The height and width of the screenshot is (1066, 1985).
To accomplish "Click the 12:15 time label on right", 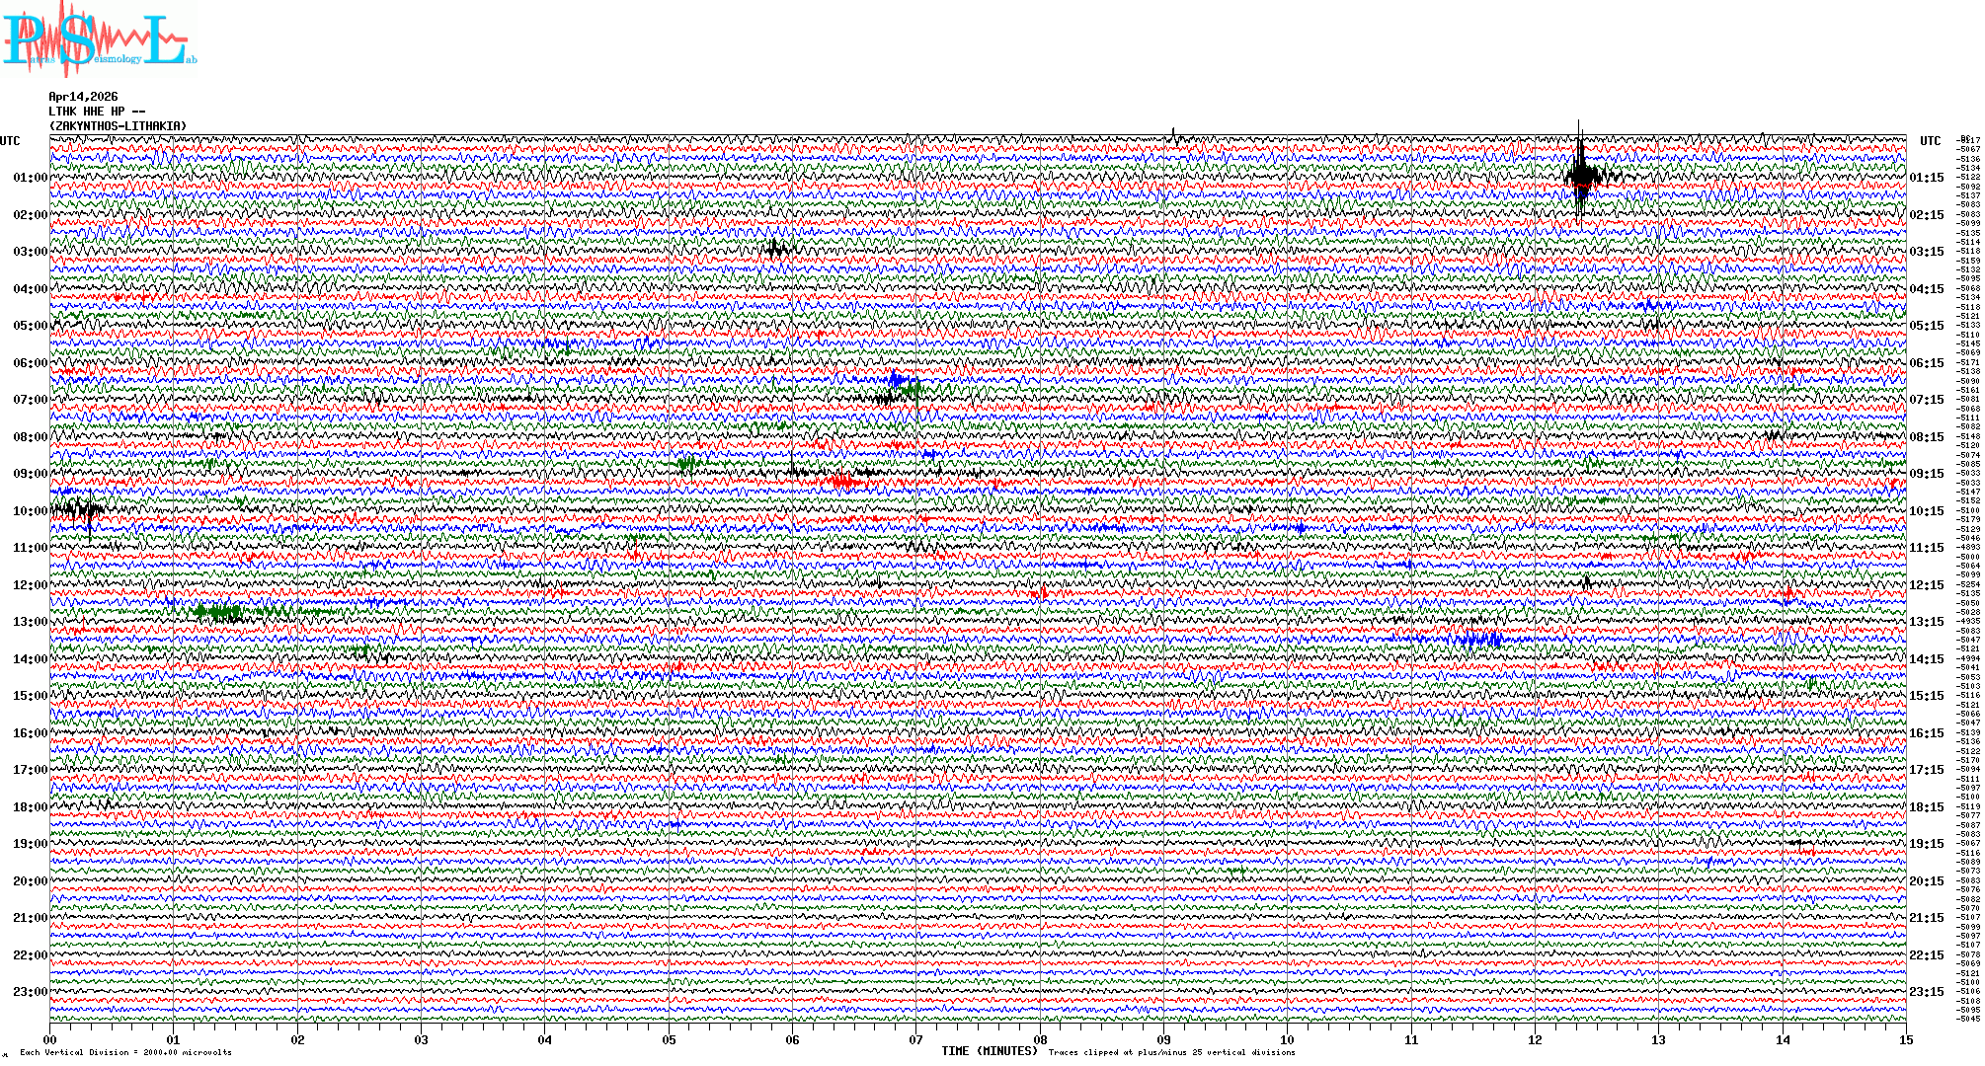I will (1927, 585).
